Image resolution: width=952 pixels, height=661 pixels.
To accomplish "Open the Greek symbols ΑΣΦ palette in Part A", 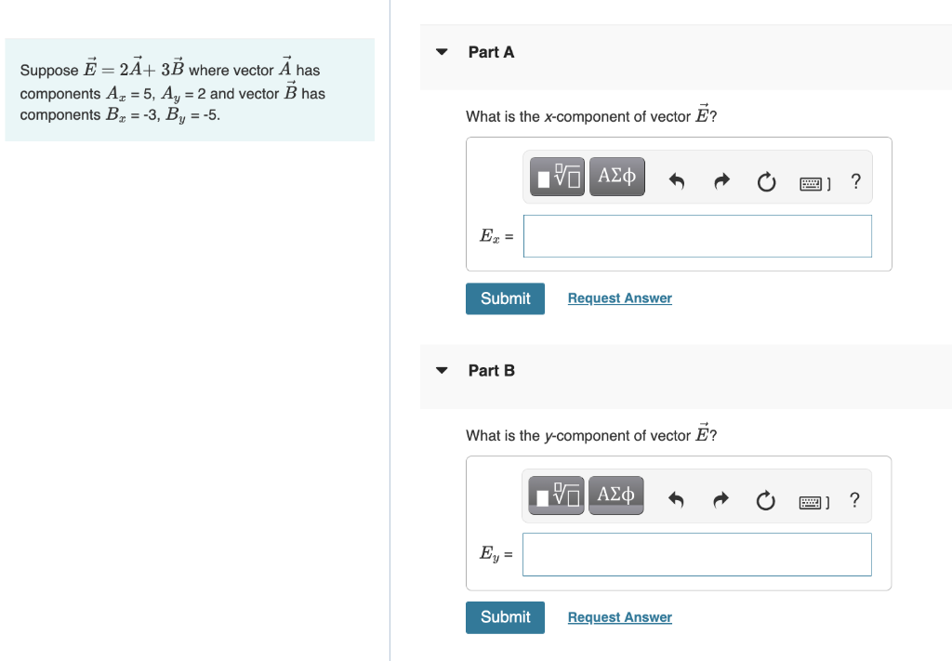I will (x=615, y=176).
